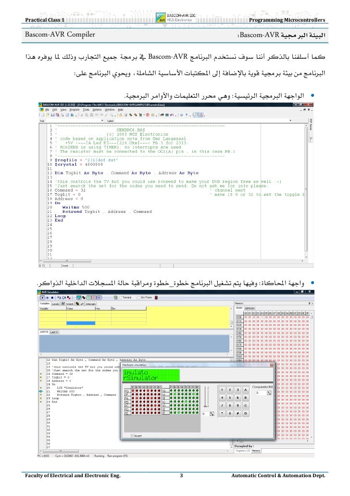350x496 pixels.
Task: Switch to the EEPROM memory tab
Action: pos(250,308)
